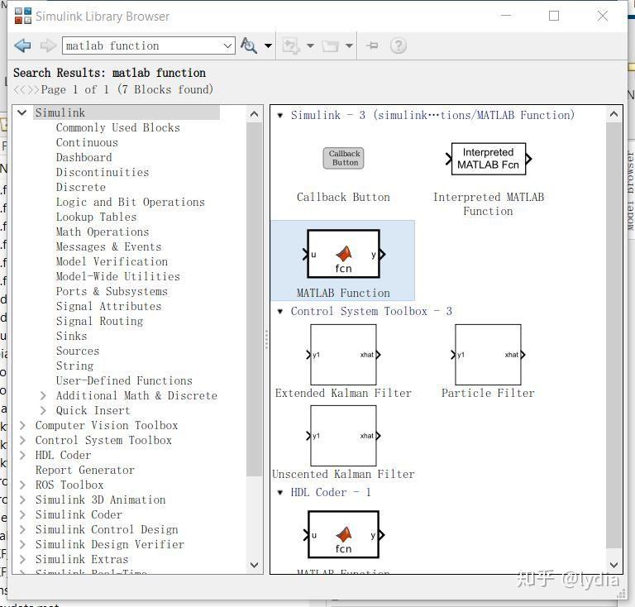Collapse the Simulink tree node
The image size is (635, 607).
coord(21,112)
